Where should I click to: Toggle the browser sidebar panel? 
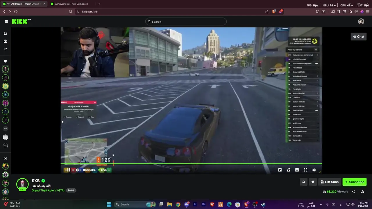[339, 12]
